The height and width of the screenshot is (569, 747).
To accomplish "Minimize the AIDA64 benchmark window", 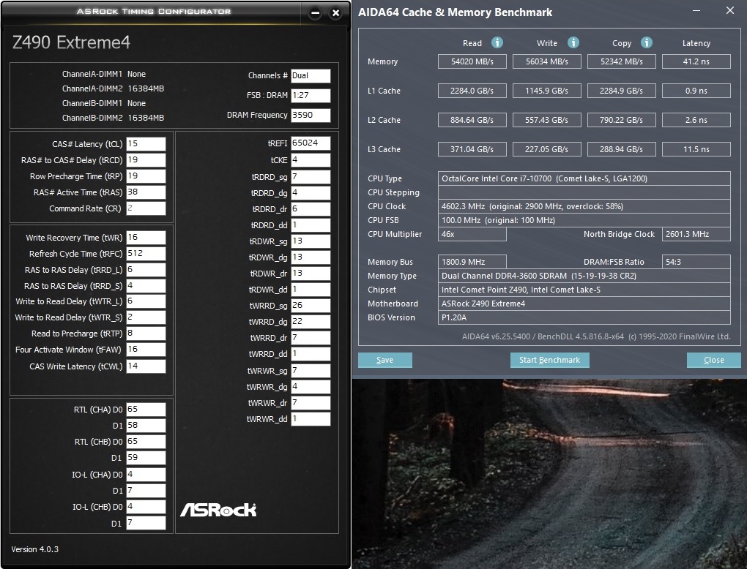I will click(696, 10).
